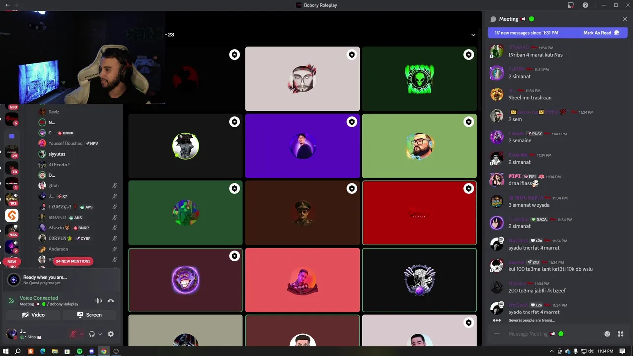Open server with 78 badge

(x=12, y=168)
